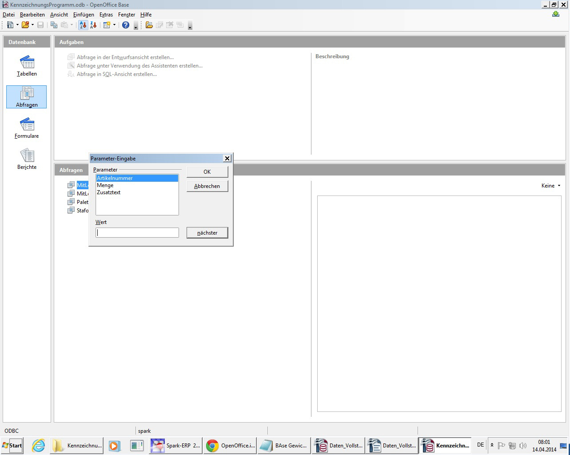Select Tabellen in the Datenbank pane

[x=27, y=66]
